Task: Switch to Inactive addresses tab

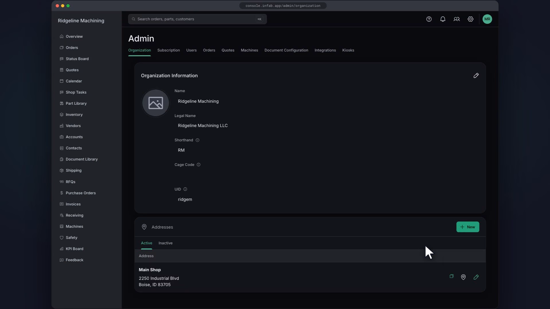Action: (x=166, y=243)
